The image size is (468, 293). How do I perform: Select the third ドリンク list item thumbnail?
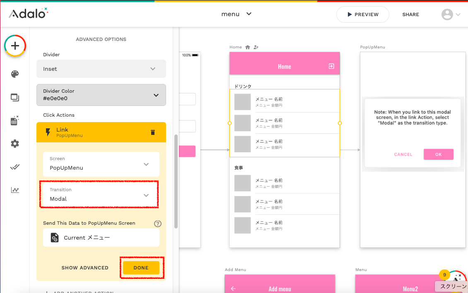(242, 144)
